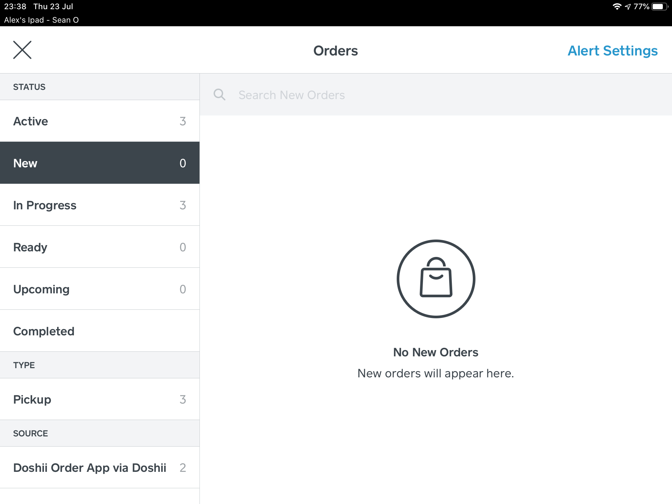Tap the 'Orders' title

[336, 51]
